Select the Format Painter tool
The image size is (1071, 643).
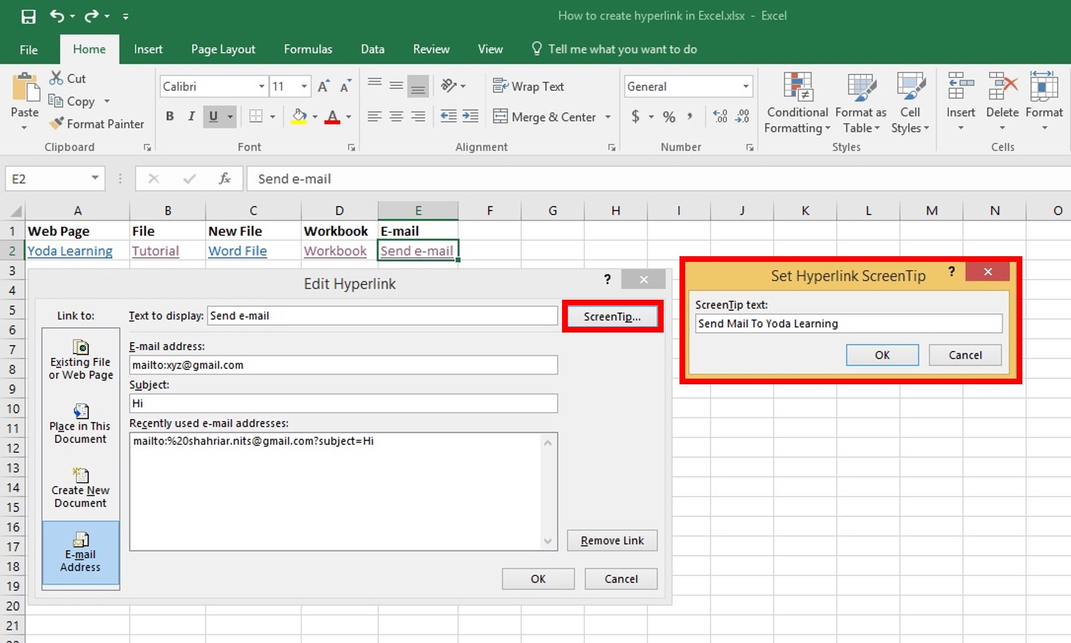click(97, 124)
